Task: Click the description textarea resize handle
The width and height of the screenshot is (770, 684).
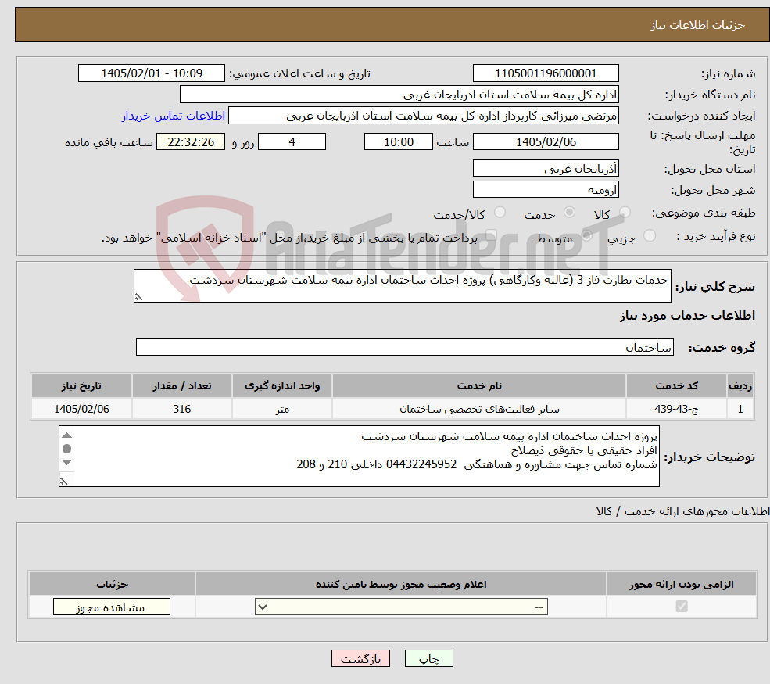Action: coord(138,297)
